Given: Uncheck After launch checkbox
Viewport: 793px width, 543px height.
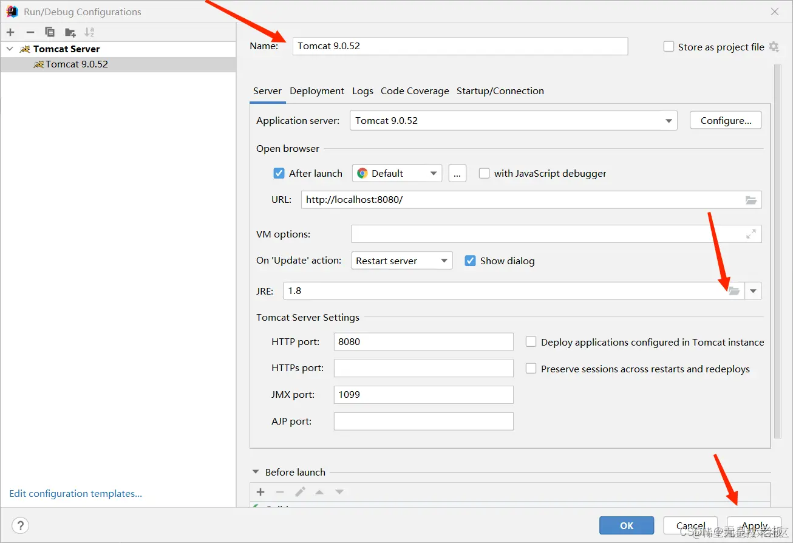Looking at the screenshot, I should 279,173.
